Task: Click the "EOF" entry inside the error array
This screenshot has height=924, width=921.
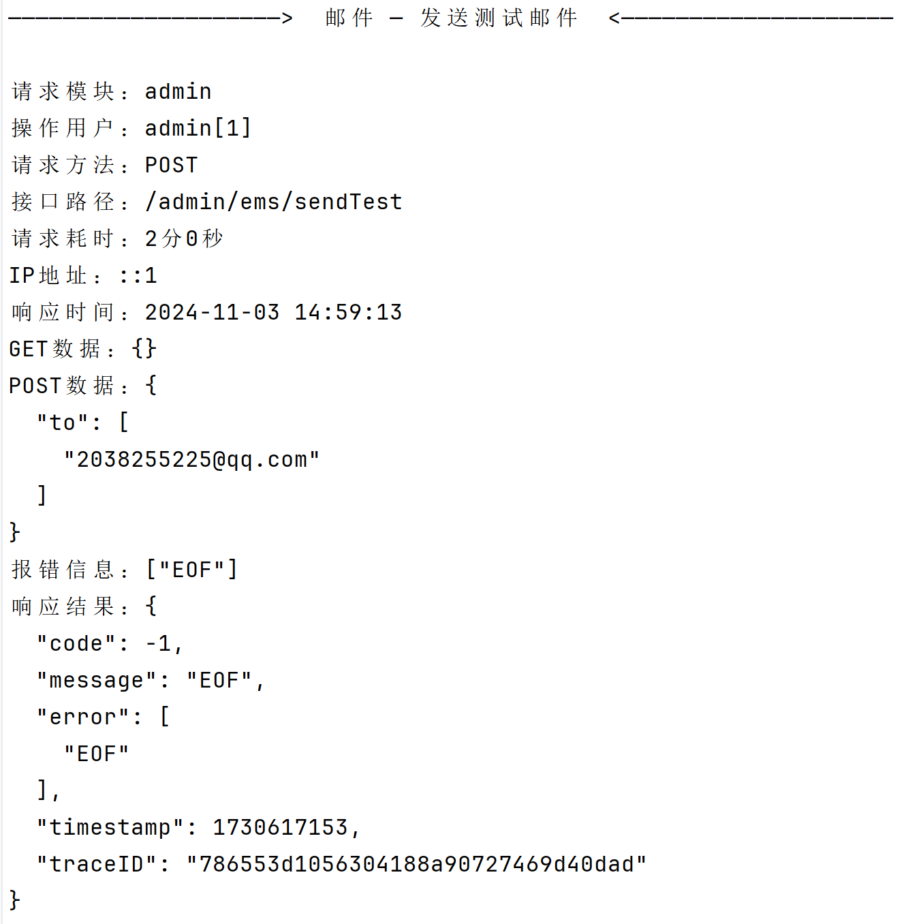Action: click(96, 754)
